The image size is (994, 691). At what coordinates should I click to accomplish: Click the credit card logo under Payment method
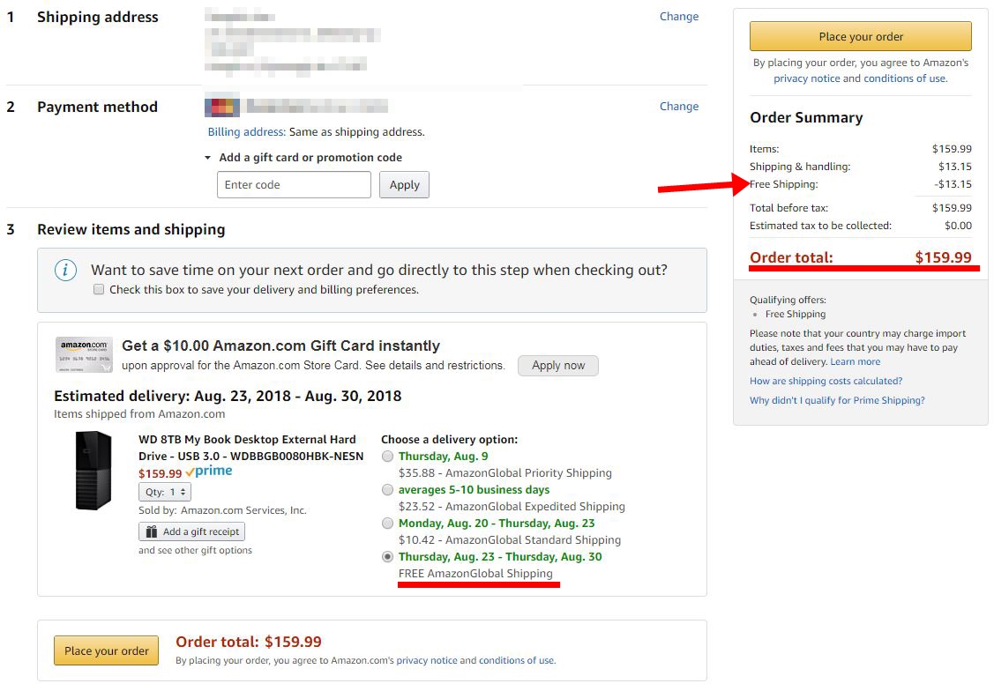222,107
